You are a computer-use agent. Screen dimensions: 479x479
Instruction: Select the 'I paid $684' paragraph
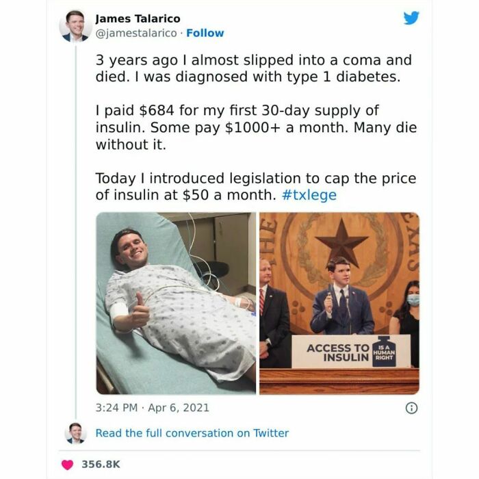[x=256, y=127]
